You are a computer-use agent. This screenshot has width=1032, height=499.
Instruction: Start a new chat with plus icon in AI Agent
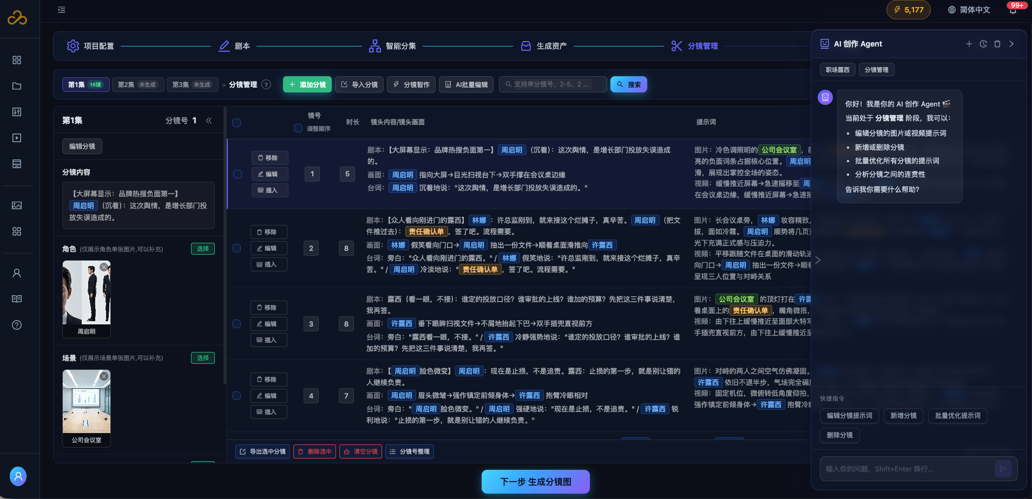(969, 44)
